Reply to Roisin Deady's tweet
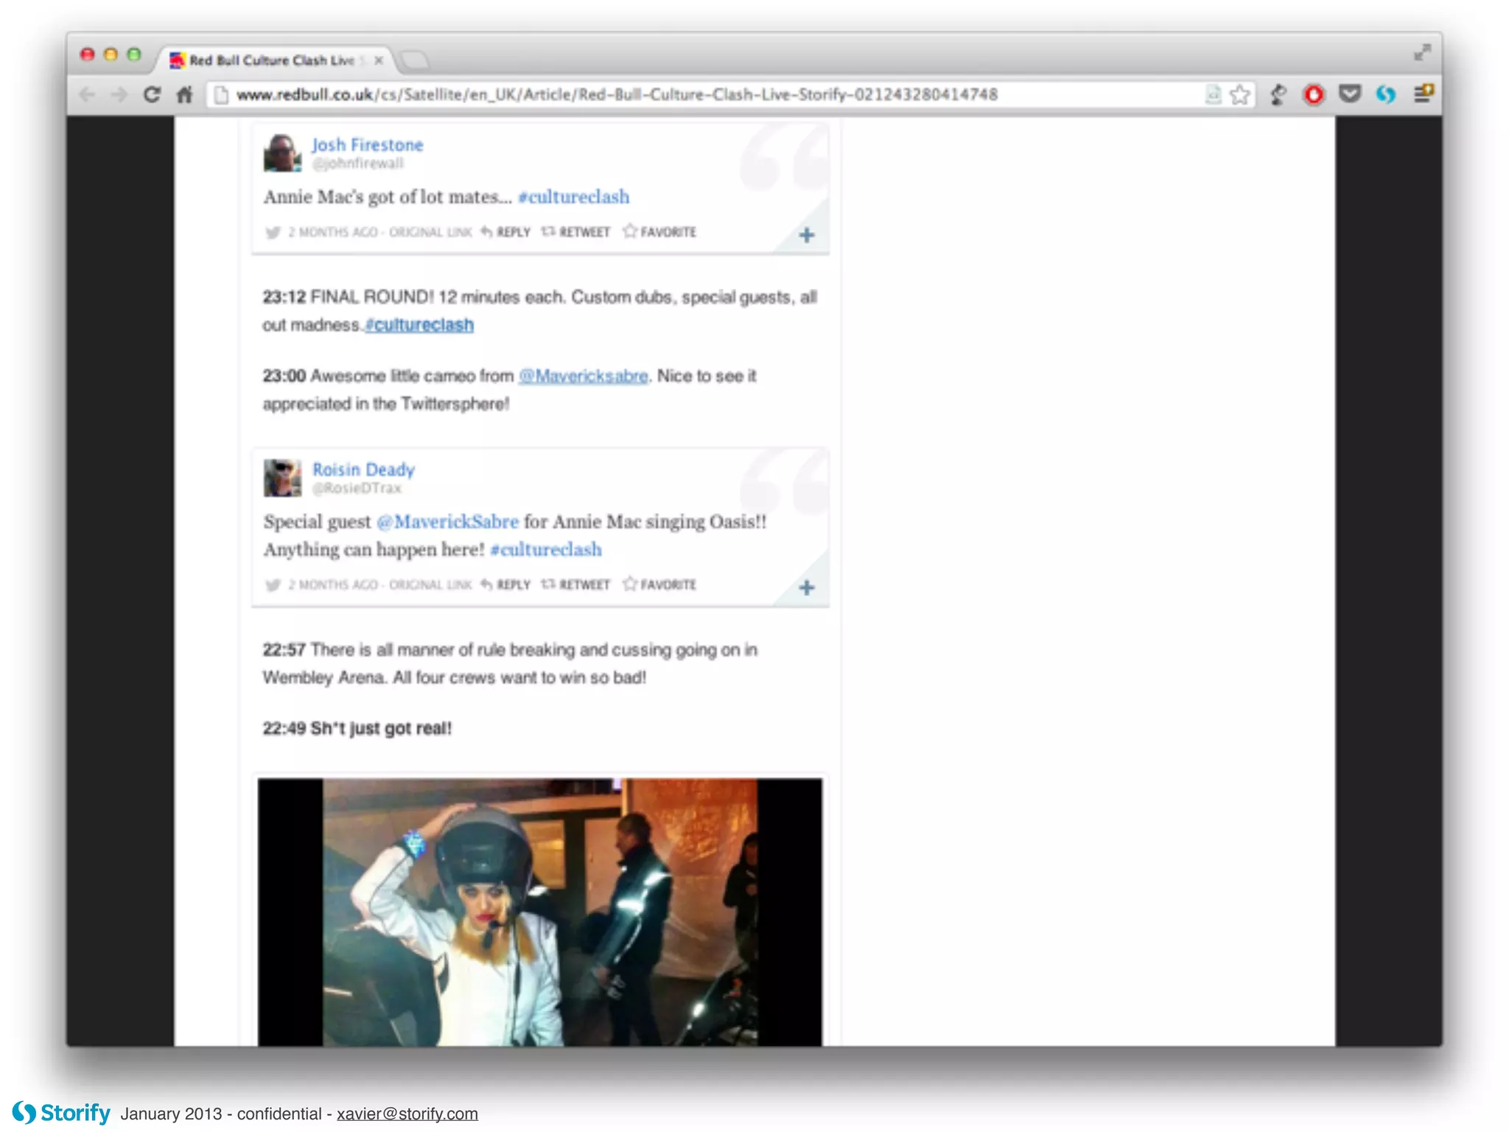1509x1132 pixels. (x=505, y=584)
